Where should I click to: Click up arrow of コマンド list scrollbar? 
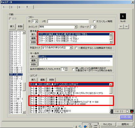click(x=111, y=84)
